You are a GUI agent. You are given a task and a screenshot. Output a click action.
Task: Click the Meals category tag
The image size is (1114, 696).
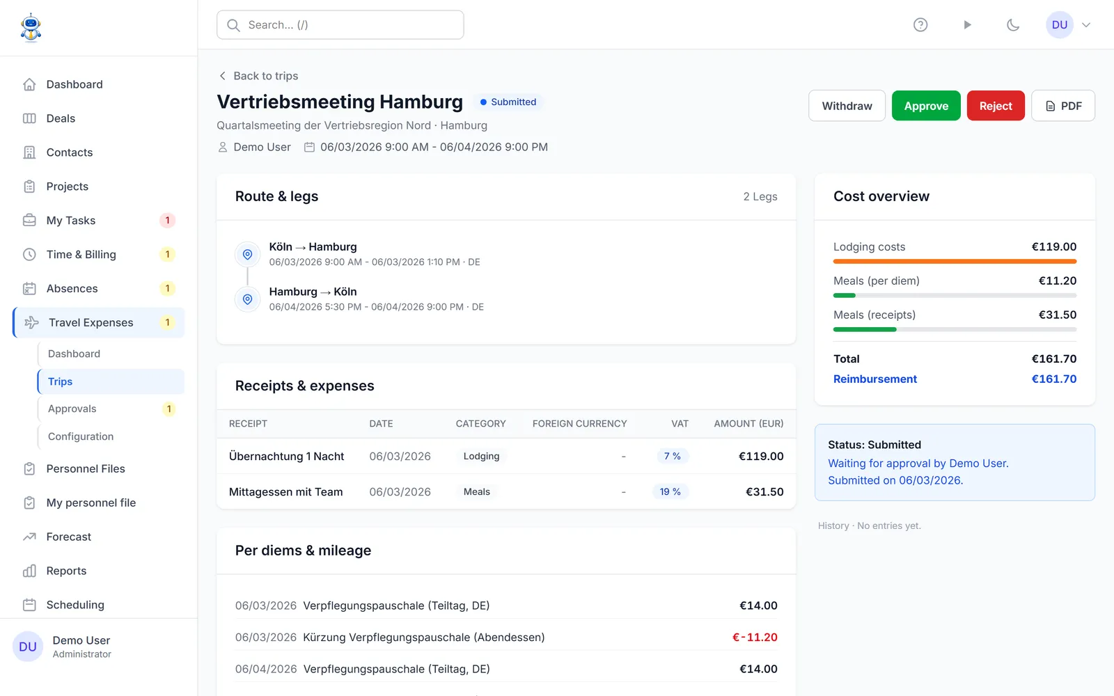click(477, 492)
